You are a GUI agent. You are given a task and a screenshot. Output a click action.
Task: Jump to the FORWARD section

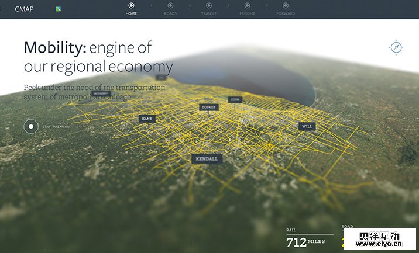coord(286,9)
